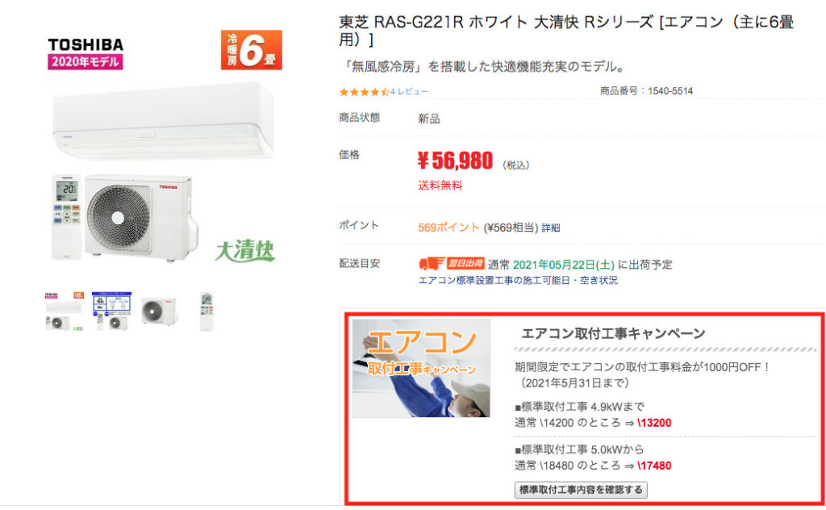The image size is (826, 510).
Task: Click the 標準取付工事内容を確認する button
Action: 581,490
